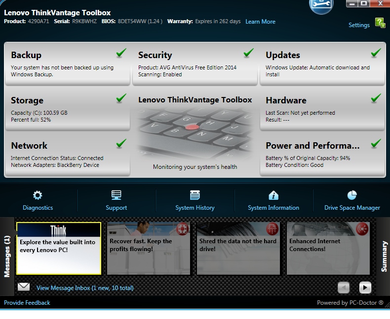The height and width of the screenshot is (319, 390).
Task: Click the Support monitor icon
Action: click(x=117, y=195)
